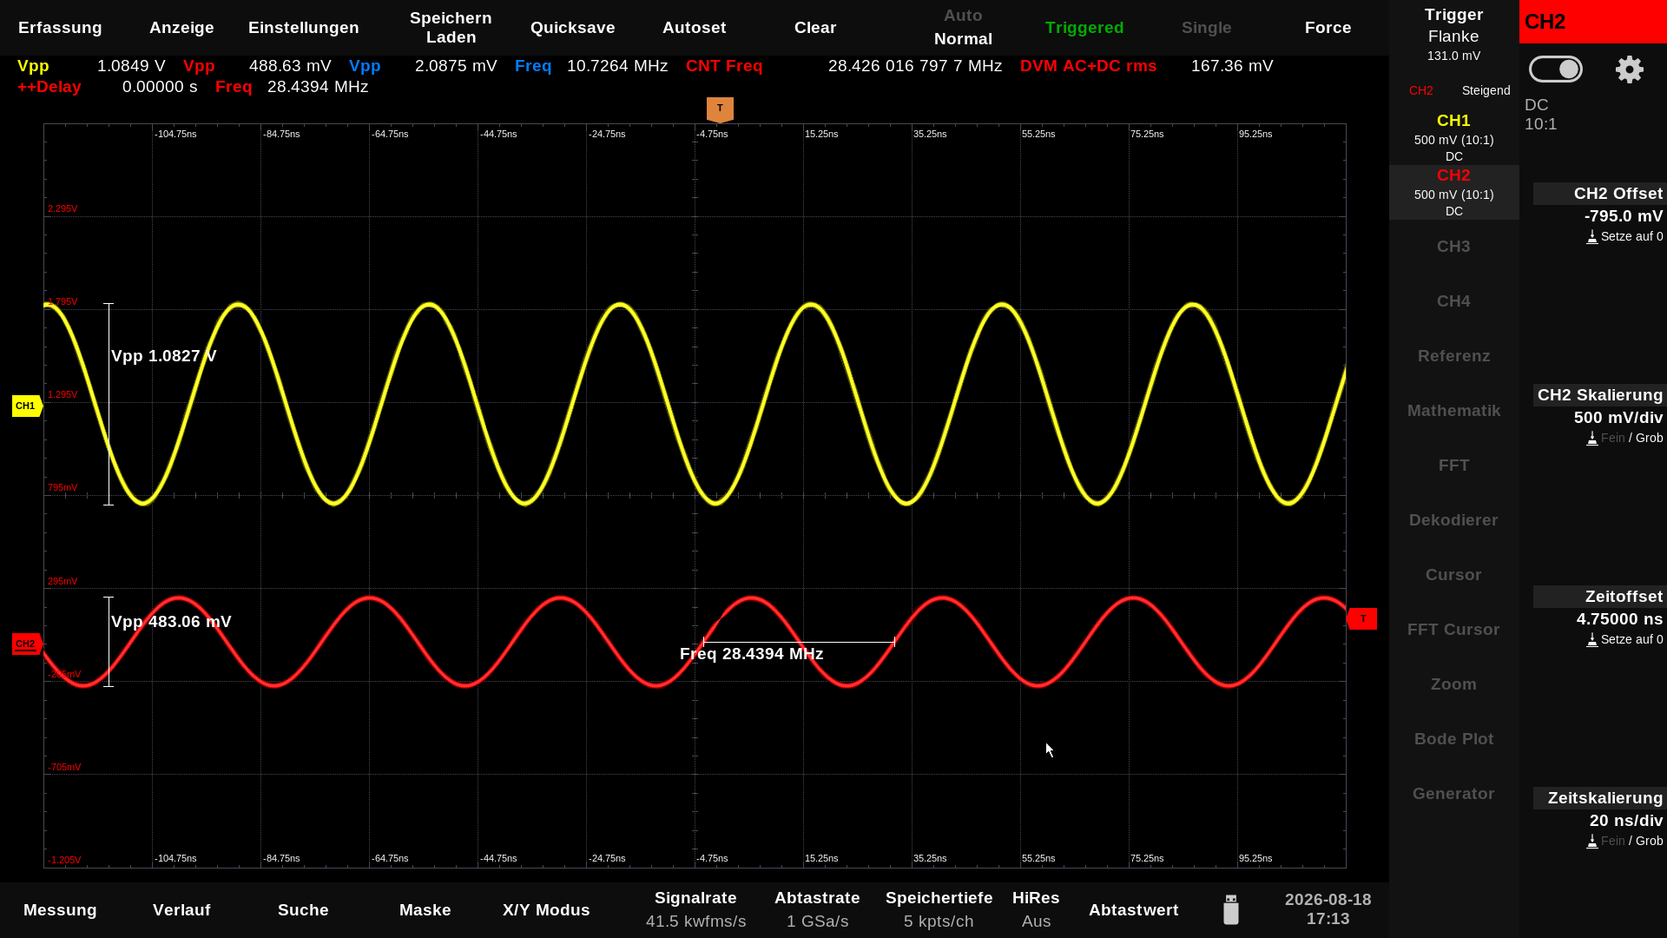Screen dimensions: 1667x938
Task: Open the Mathematik panel
Action: [x=1453, y=411]
